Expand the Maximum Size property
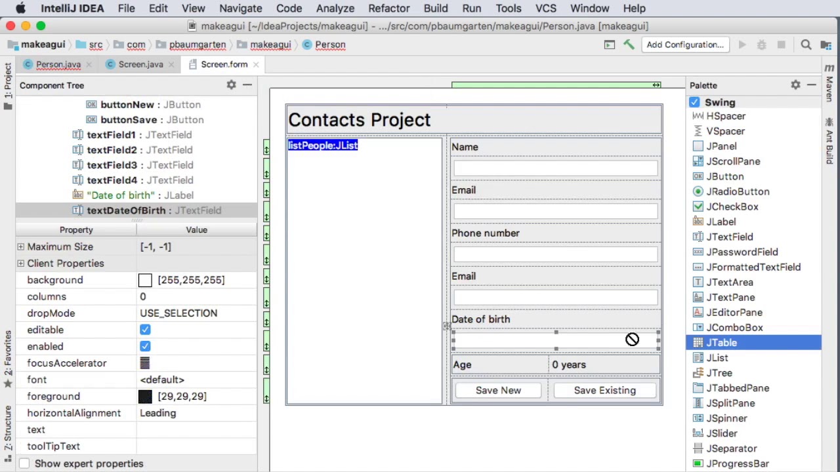Screen dimensions: 840x472 pos(21,246)
